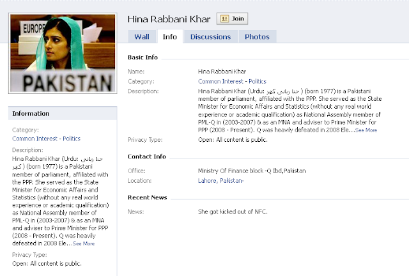The image size is (409, 276).
Task: Open the Lahore, Pakistan location link
Action: click(x=220, y=181)
